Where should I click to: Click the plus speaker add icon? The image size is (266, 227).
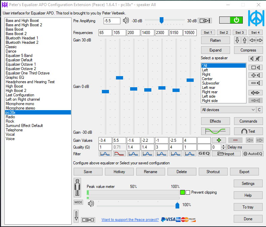[256, 75]
